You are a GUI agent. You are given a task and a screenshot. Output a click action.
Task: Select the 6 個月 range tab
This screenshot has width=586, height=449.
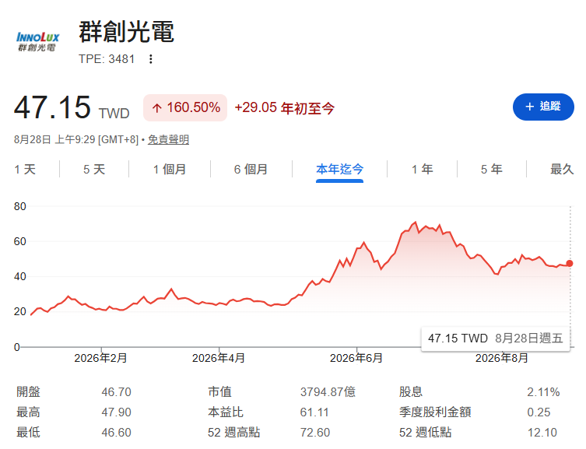[x=251, y=169]
